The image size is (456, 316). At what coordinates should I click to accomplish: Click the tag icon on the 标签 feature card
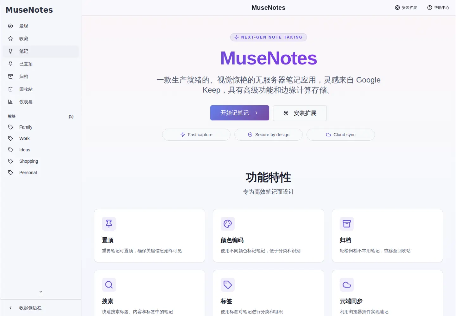[x=228, y=285]
